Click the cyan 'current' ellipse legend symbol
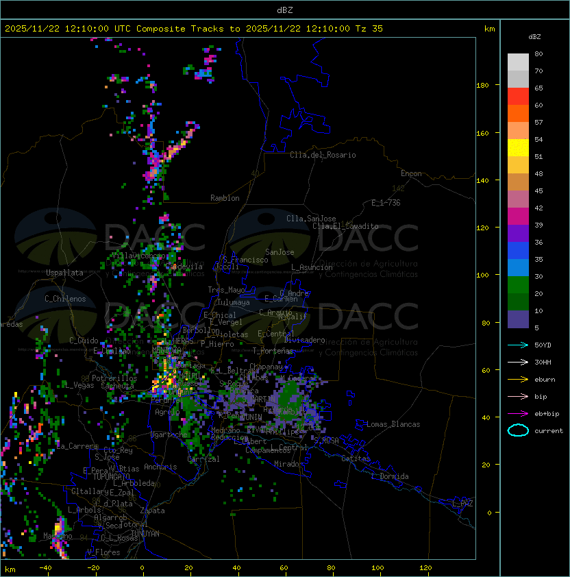570x577 pixels. coord(518,430)
